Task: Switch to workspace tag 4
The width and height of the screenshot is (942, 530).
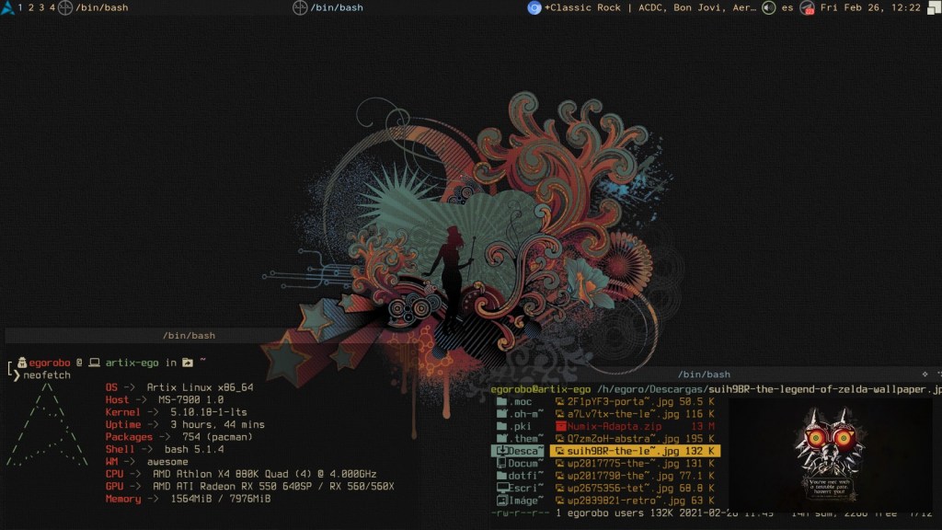Action: click(52, 7)
